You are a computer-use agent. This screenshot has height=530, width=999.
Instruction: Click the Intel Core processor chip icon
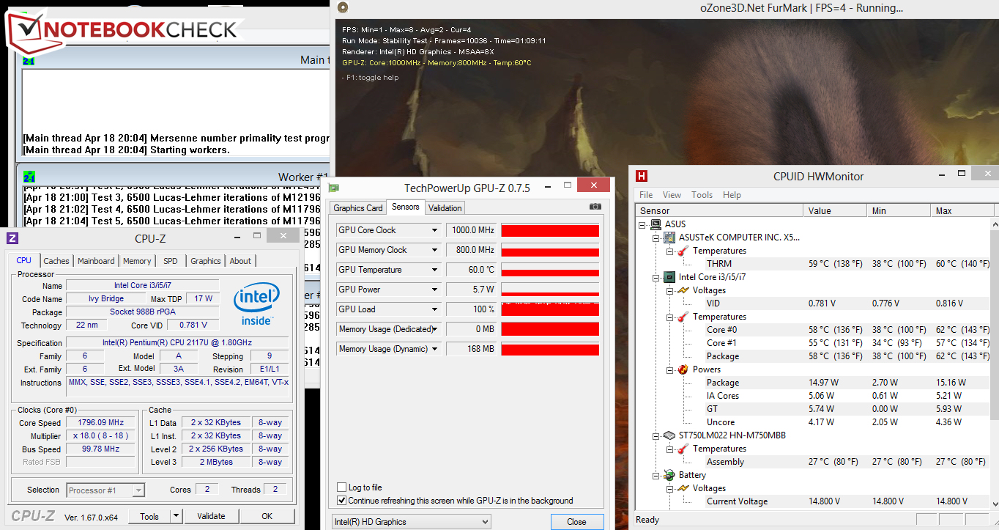coord(669,277)
